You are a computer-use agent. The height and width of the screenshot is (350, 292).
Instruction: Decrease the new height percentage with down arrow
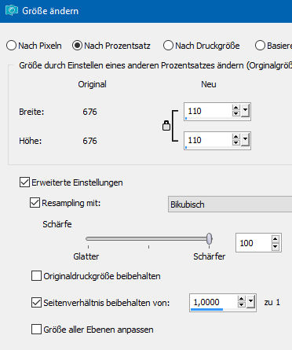click(x=235, y=142)
